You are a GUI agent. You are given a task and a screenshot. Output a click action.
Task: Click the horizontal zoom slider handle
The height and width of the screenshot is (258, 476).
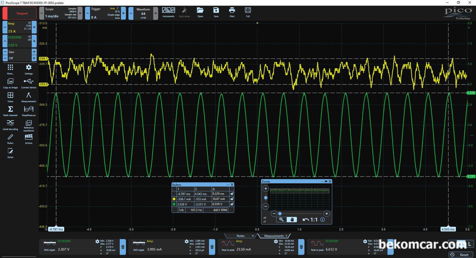point(280,214)
